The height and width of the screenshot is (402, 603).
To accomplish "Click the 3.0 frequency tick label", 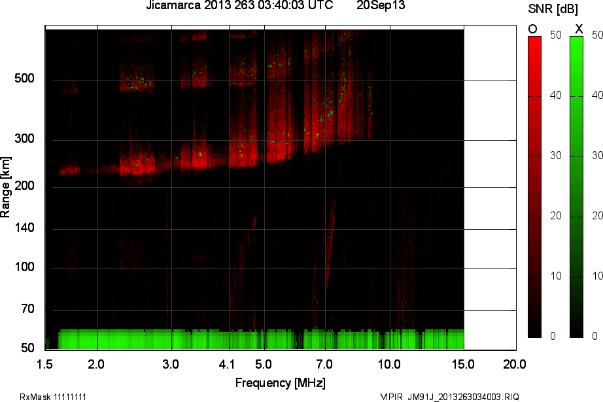I will point(170,364).
